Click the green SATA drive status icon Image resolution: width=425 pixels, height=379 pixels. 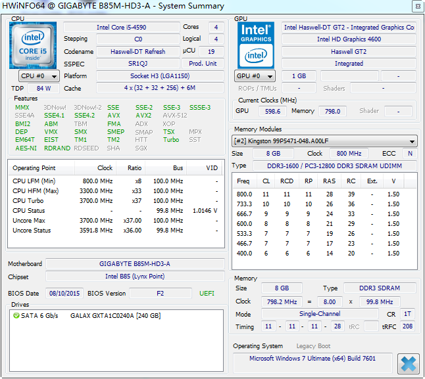tap(16, 316)
